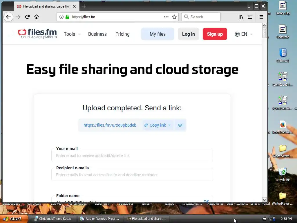Open the browser home page icon
Viewport: 297px width, 223px height.
[x=36, y=17]
